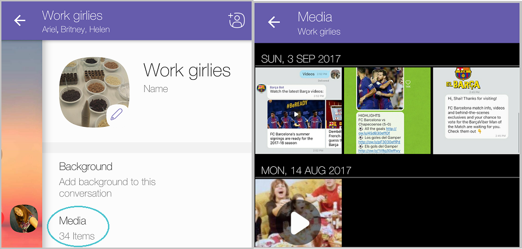
Task: Click the Ariel, Britney, Helen subtitle
Action: coord(76,30)
